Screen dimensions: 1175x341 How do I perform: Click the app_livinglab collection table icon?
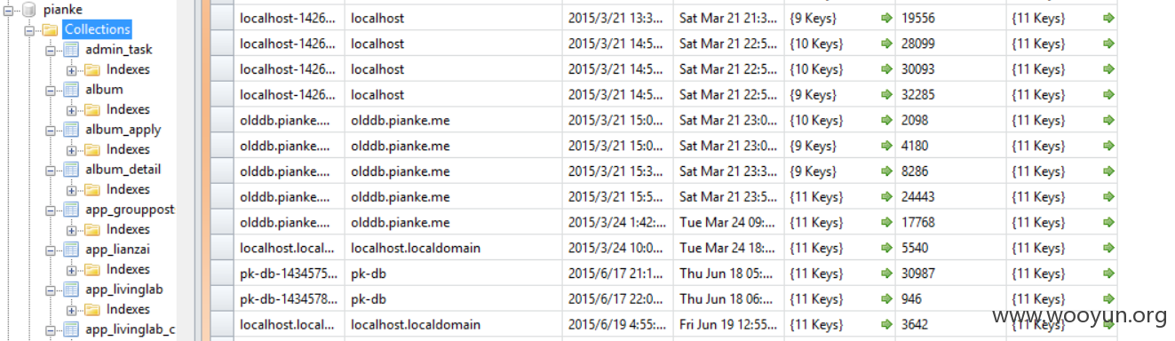71,289
